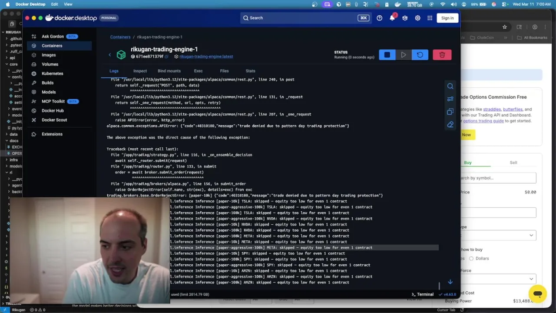The height and width of the screenshot is (313, 556).
Task: Switch to the Files tab
Action: click(224, 71)
